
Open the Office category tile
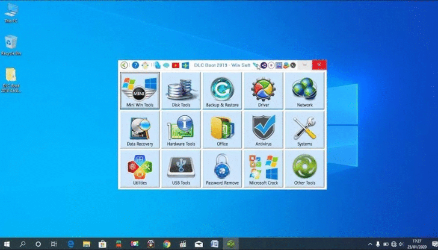pyautogui.click(x=222, y=130)
